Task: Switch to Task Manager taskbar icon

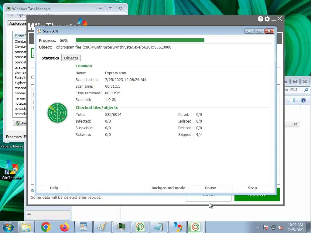Action: [121, 227]
